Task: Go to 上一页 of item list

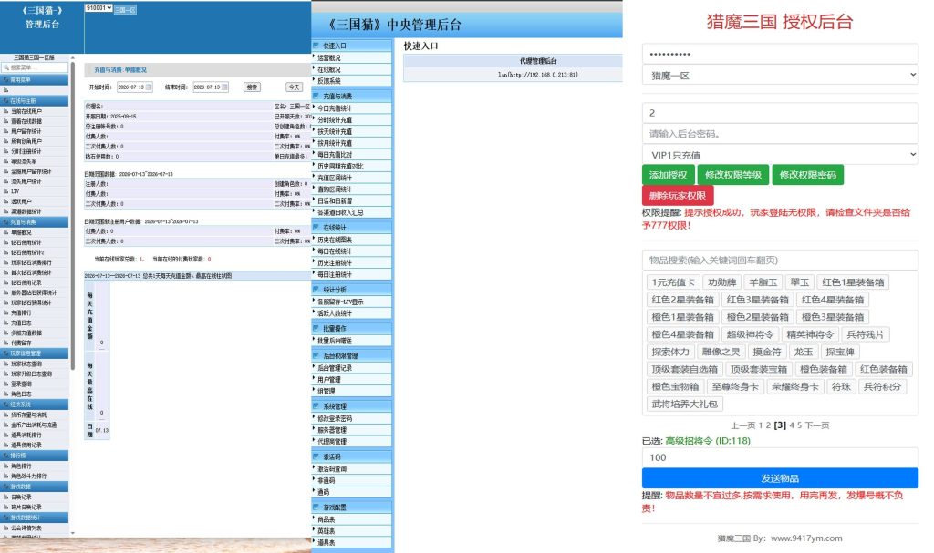Action: (742, 425)
